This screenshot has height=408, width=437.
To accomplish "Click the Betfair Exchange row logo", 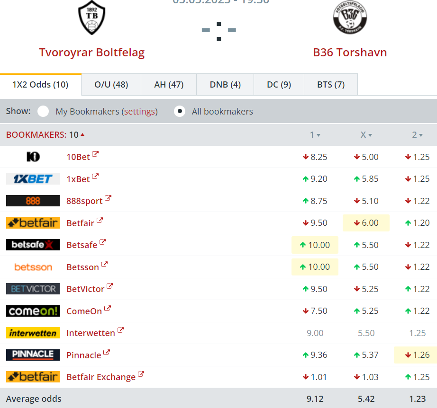I will 33,377.
